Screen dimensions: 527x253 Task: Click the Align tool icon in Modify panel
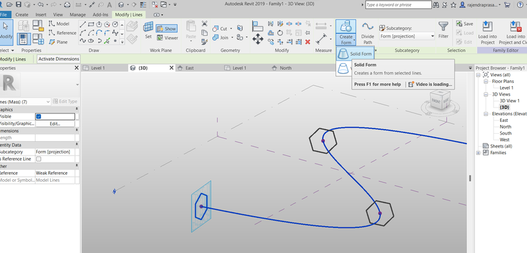click(x=258, y=26)
